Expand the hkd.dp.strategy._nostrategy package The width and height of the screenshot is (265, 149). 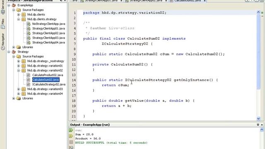pos(19,61)
